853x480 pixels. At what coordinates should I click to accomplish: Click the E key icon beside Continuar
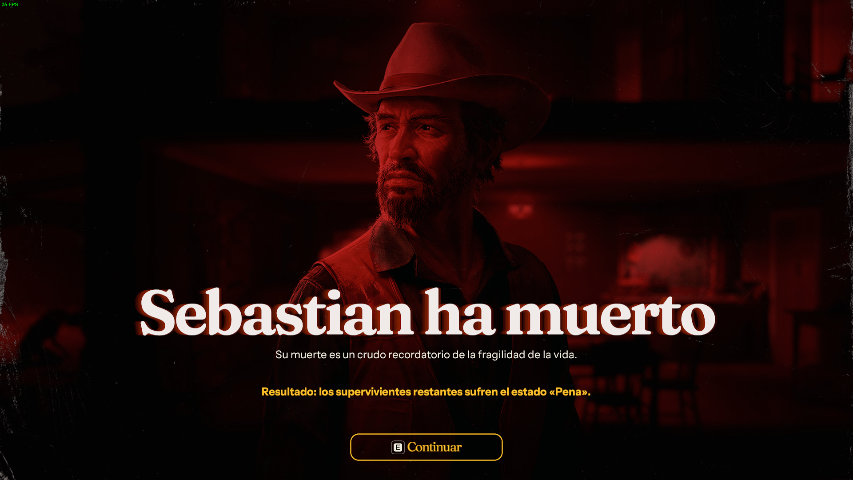pyautogui.click(x=398, y=447)
